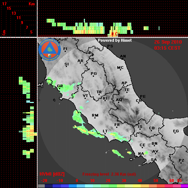Screen dimensions: 188x188
Task: Click the magenta segment of the color bar
Action: point(184,186)
